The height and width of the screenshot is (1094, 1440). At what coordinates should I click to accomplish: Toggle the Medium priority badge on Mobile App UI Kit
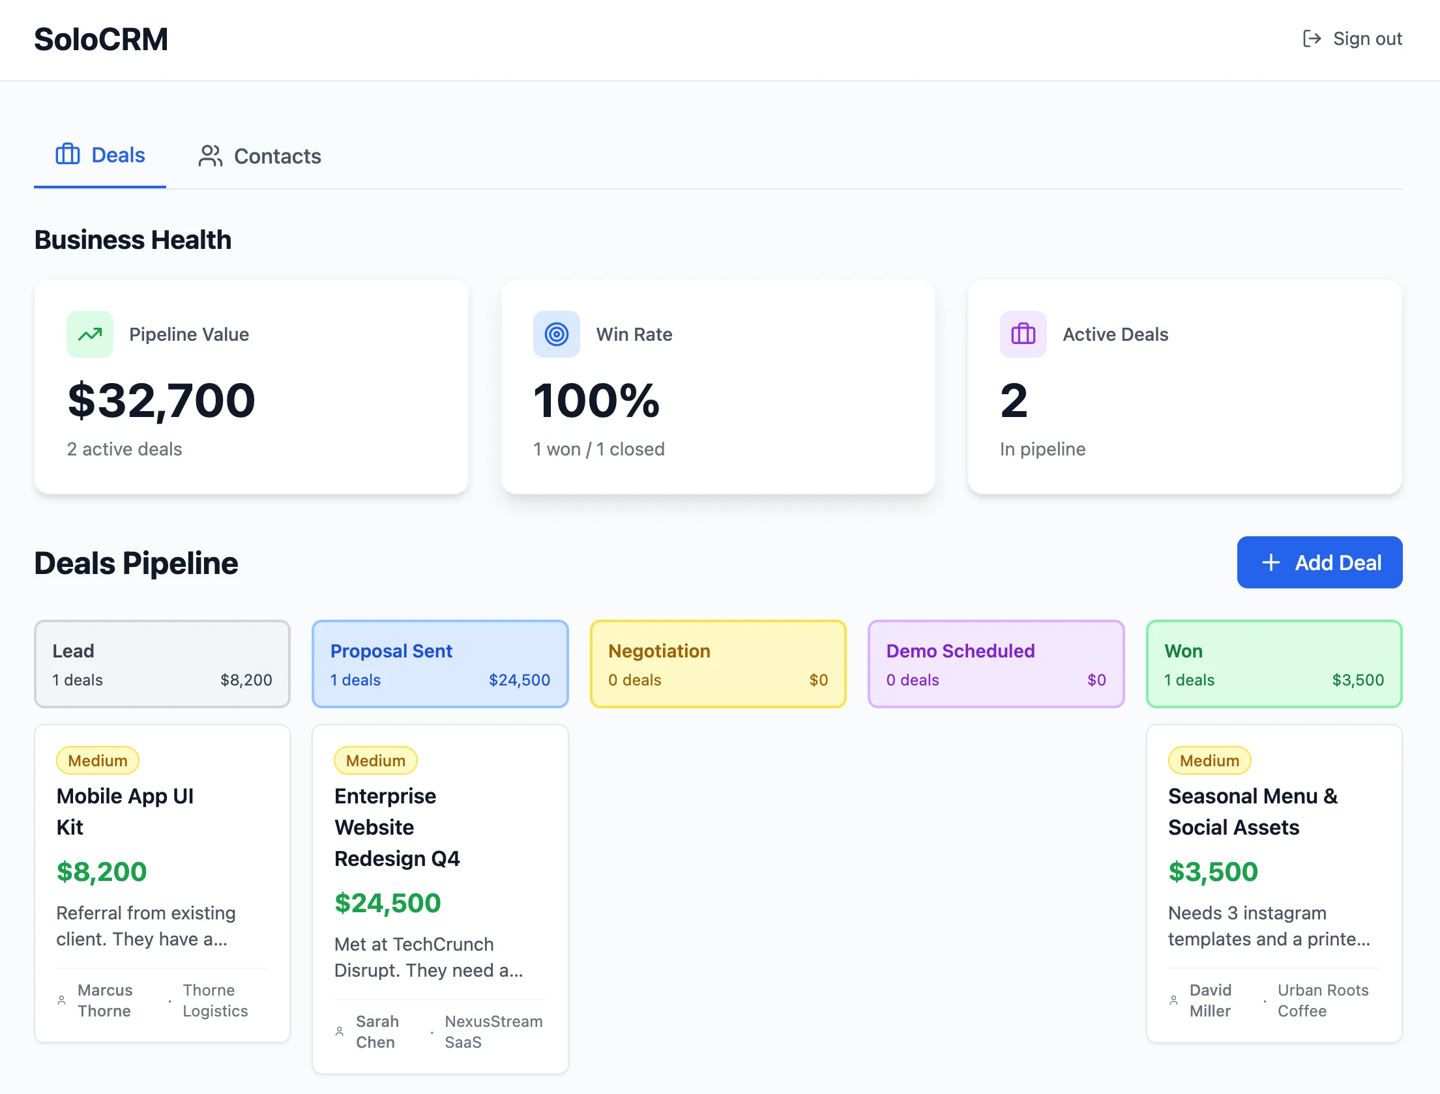(x=98, y=760)
